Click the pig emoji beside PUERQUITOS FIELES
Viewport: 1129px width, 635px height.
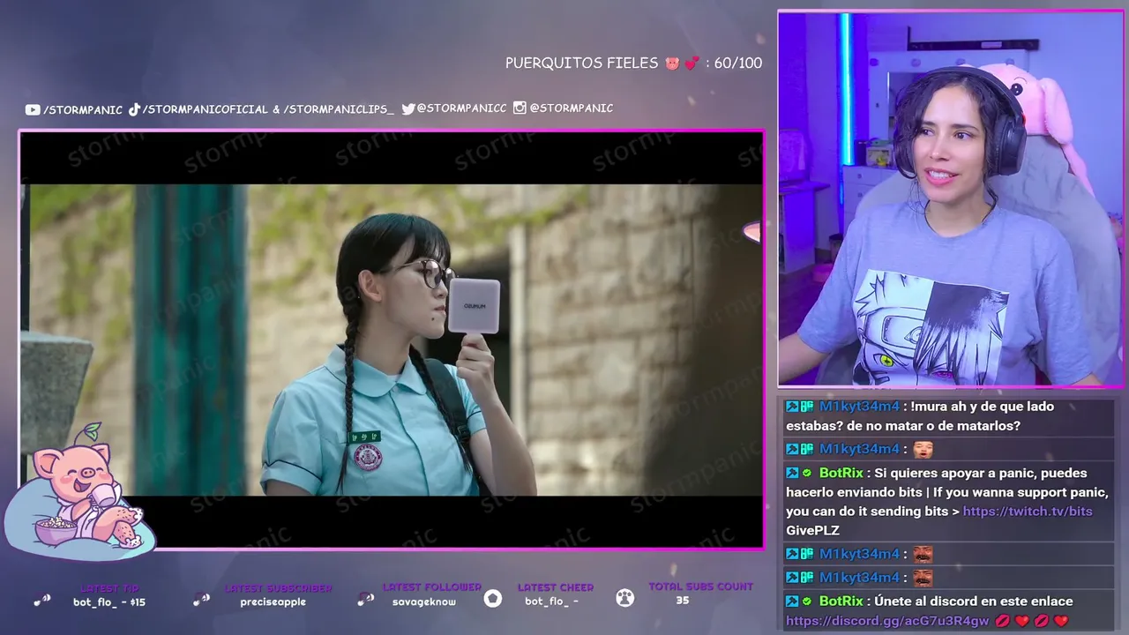click(672, 63)
